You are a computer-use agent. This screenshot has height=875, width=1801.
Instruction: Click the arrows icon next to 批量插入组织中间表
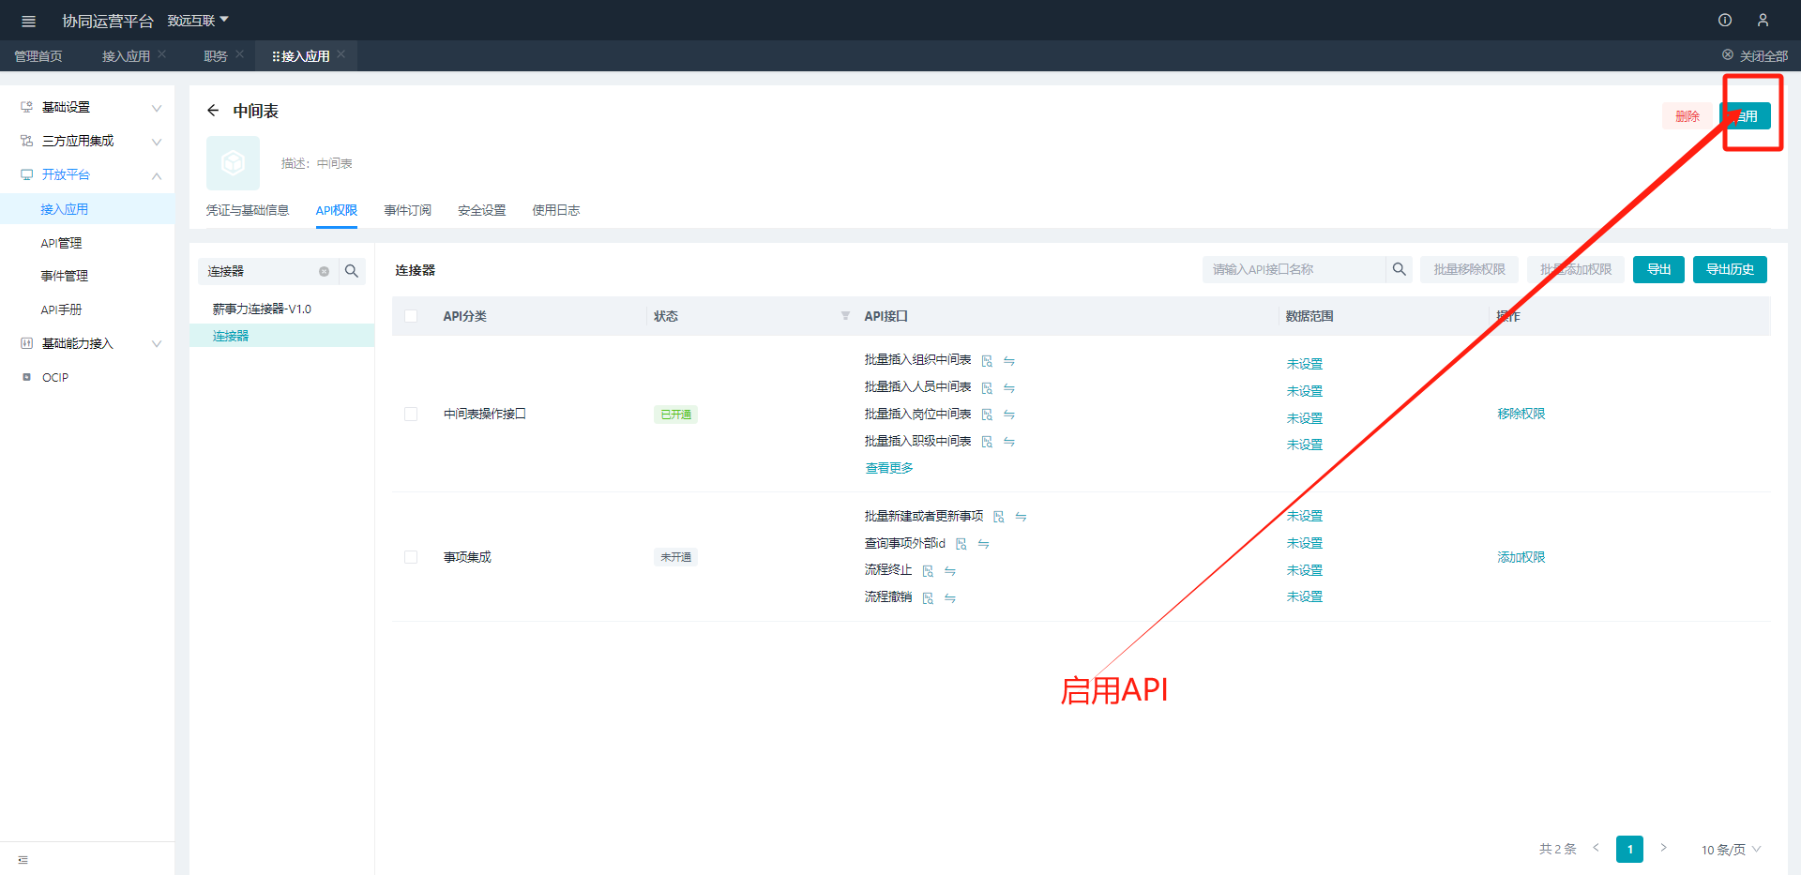tap(1009, 361)
